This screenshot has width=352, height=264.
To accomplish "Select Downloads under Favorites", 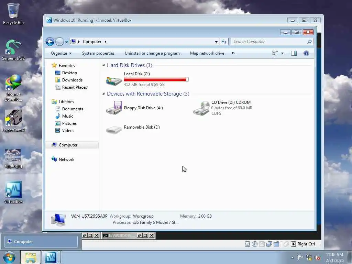I will click(72, 80).
